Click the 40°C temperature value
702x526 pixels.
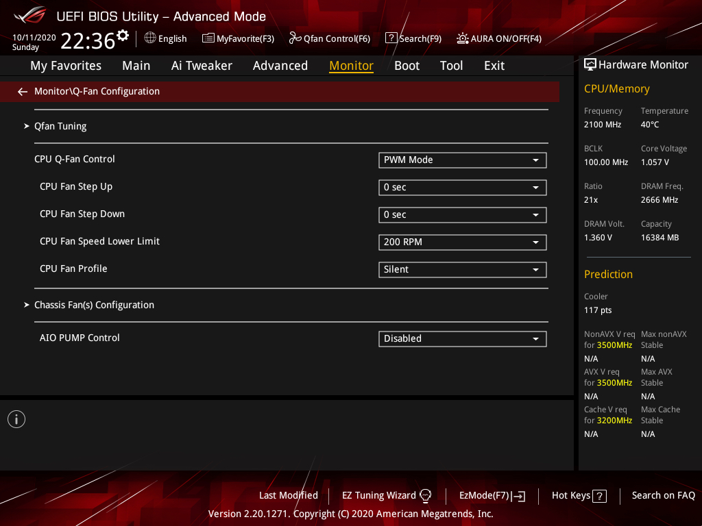tap(650, 125)
